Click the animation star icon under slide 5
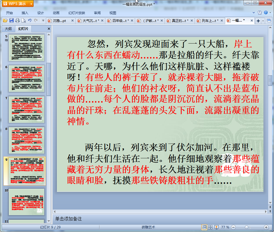Image resolution: width=274 pixels, height=232 pixels. 6,40
